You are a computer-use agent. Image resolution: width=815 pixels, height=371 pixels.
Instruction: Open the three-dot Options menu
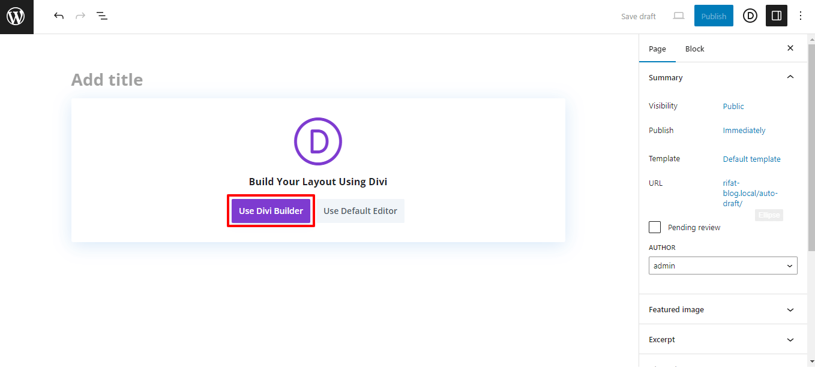click(801, 16)
